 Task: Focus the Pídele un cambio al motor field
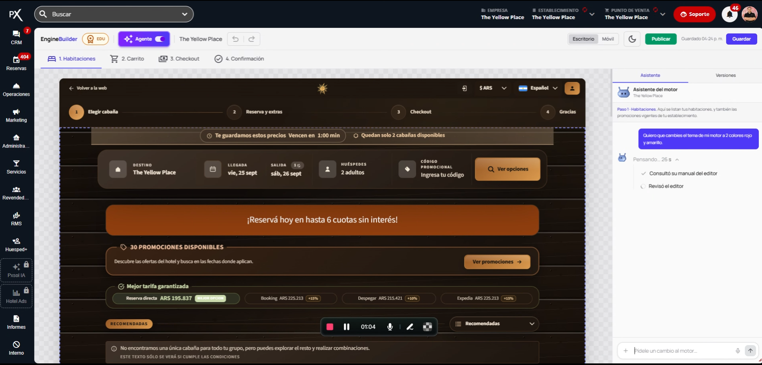tap(683, 351)
